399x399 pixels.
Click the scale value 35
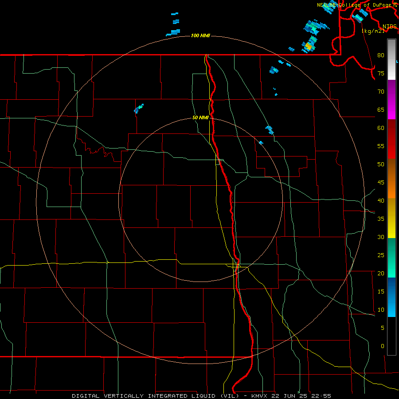click(381, 219)
